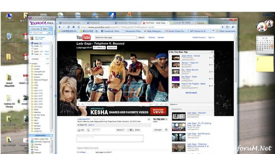Expand the view count statistics arrow
The image size is (275, 154).
pos(166,119)
